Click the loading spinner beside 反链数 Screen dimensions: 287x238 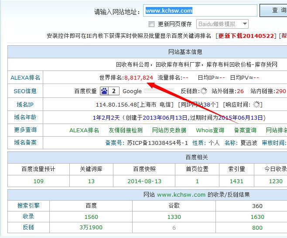204,91
